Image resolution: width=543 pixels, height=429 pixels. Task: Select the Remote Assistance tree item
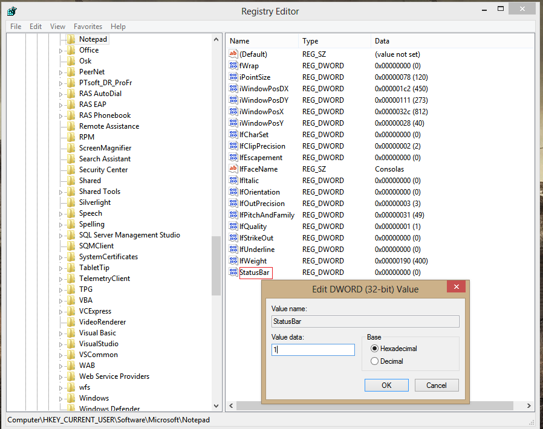109,126
